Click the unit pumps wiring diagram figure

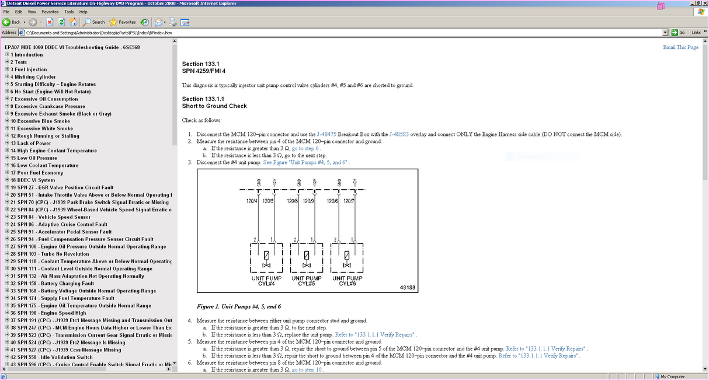point(307,231)
